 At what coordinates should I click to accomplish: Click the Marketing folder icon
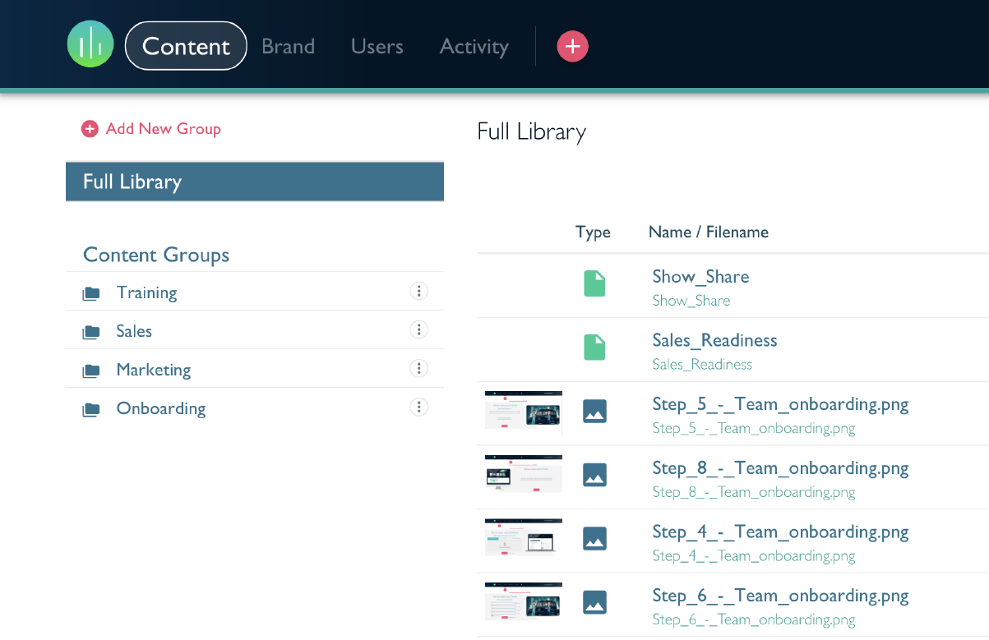(91, 371)
